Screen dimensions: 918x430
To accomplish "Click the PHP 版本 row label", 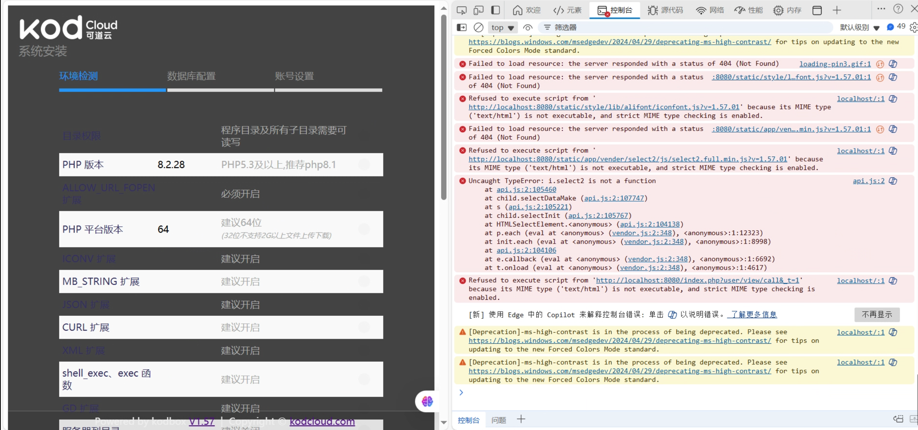I will [83, 165].
